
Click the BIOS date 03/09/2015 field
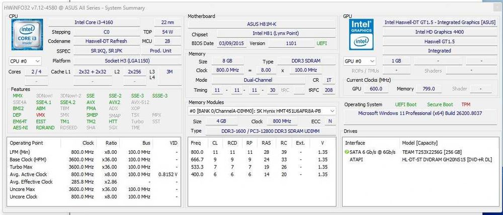232,44
